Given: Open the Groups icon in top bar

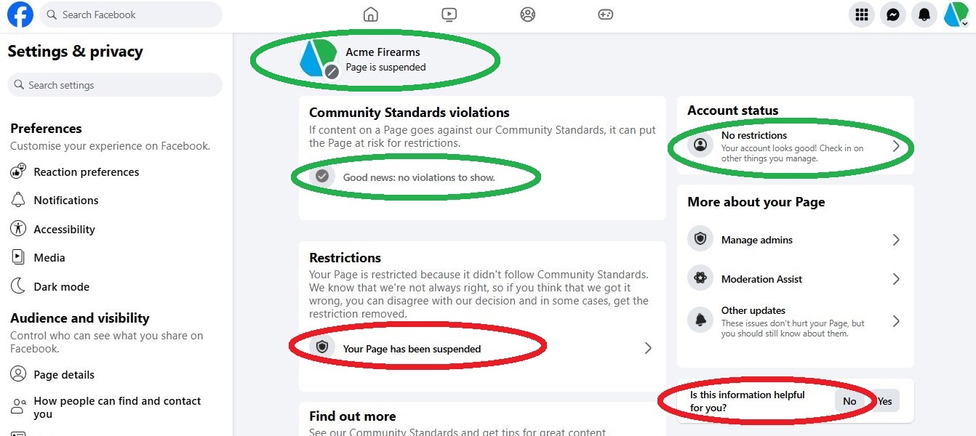Looking at the screenshot, I should (x=528, y=15).
